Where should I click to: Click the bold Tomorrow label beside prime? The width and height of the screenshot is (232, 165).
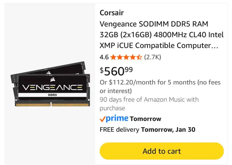pos(145,119)
